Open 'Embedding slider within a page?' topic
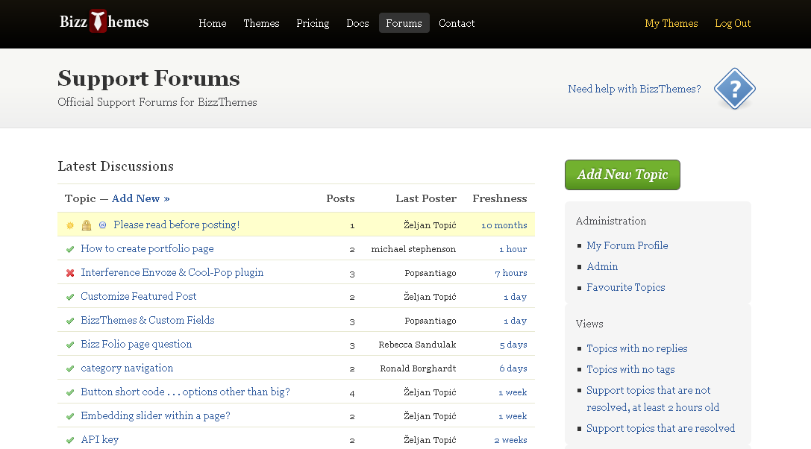The image size is (811, 449). 155,415
